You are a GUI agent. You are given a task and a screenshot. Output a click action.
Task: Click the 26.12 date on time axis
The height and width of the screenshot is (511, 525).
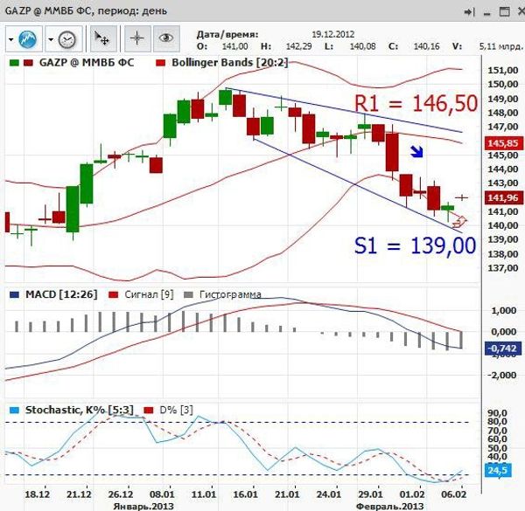(x=120, y=494)
